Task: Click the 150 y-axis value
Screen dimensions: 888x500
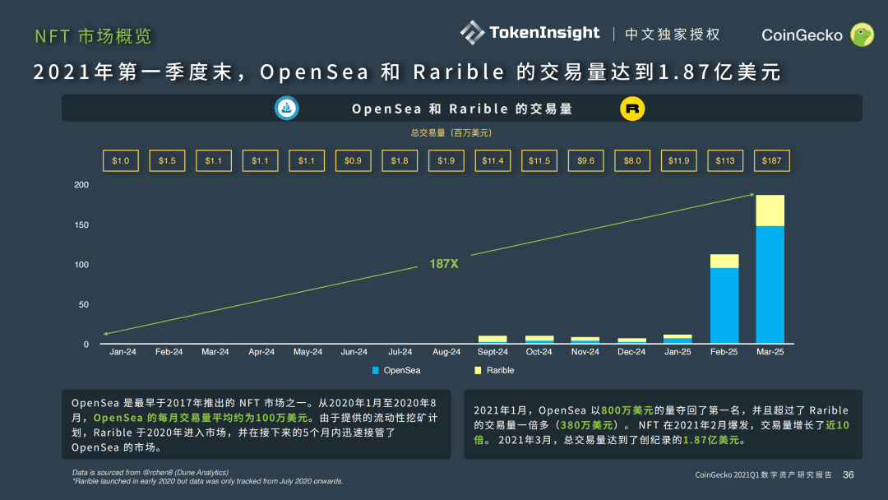Action: pos(81,225)
